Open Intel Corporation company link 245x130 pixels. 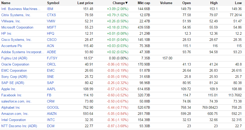(14, 120)
